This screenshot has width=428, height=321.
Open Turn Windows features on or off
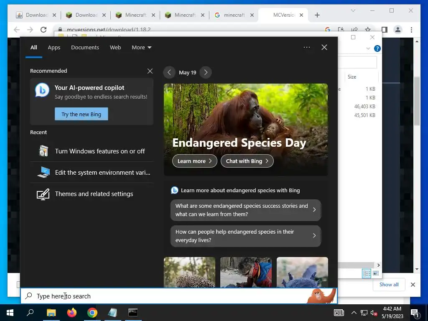click(x=92, y=151)
